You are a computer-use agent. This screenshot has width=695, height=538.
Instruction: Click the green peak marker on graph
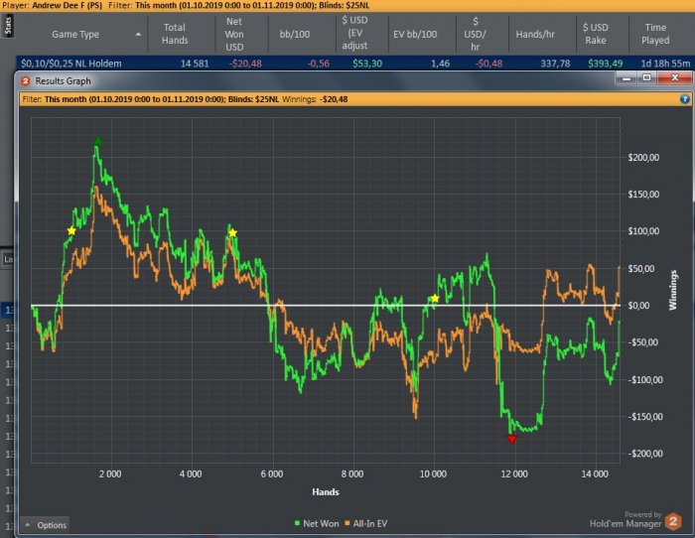click(98, 142)
